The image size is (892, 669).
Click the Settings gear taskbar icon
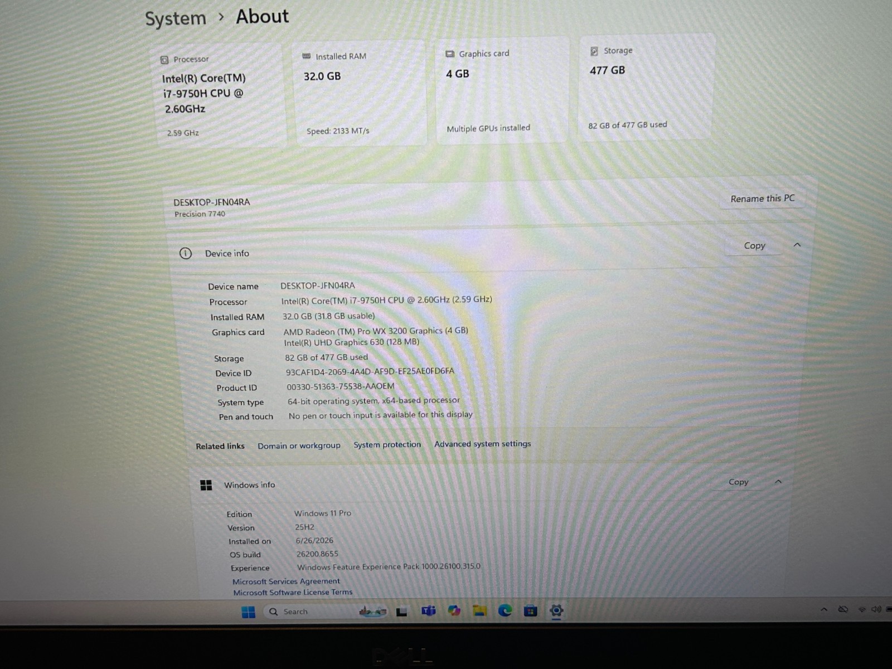[x=556, y=610]
